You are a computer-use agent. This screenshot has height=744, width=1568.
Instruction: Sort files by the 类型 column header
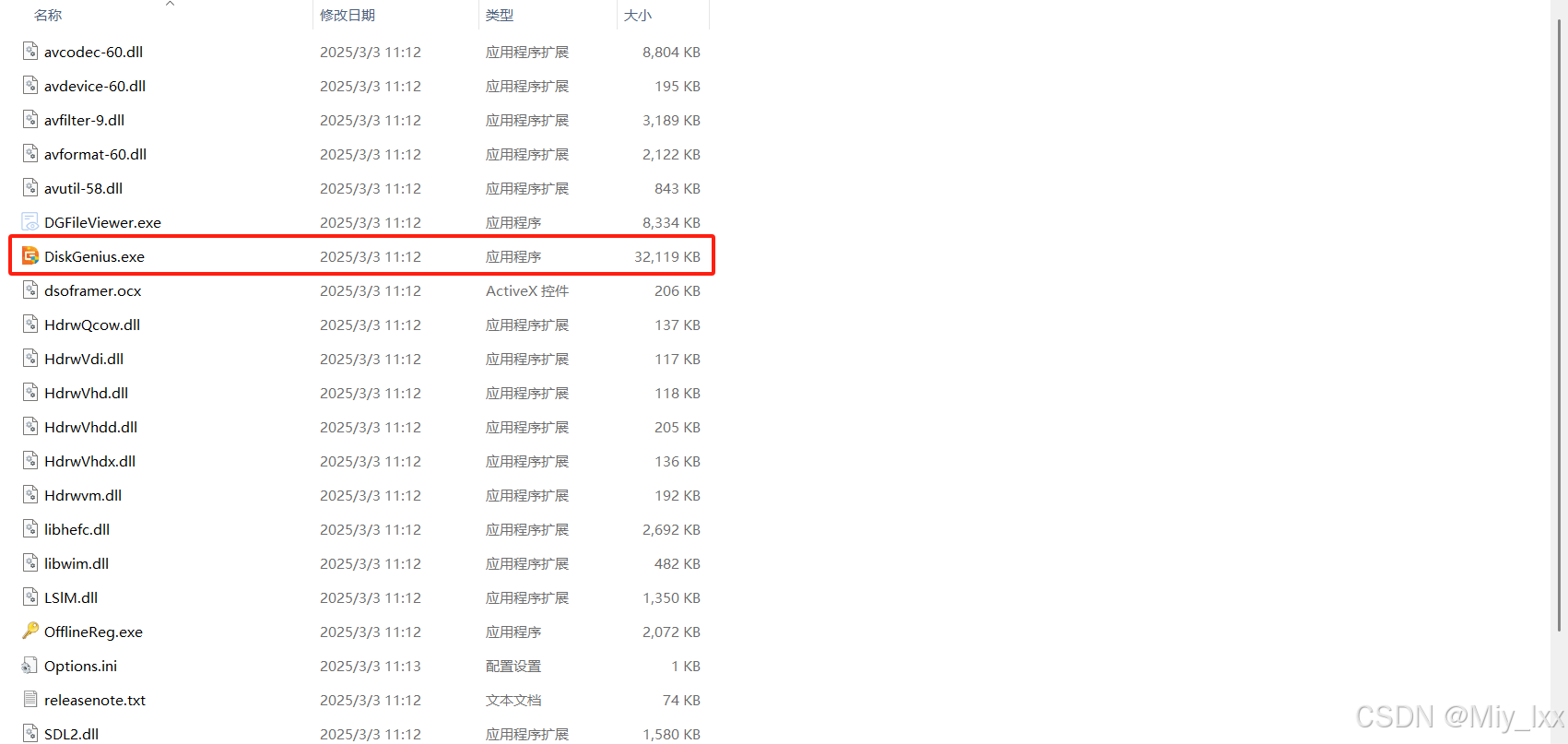click(500, 16)
